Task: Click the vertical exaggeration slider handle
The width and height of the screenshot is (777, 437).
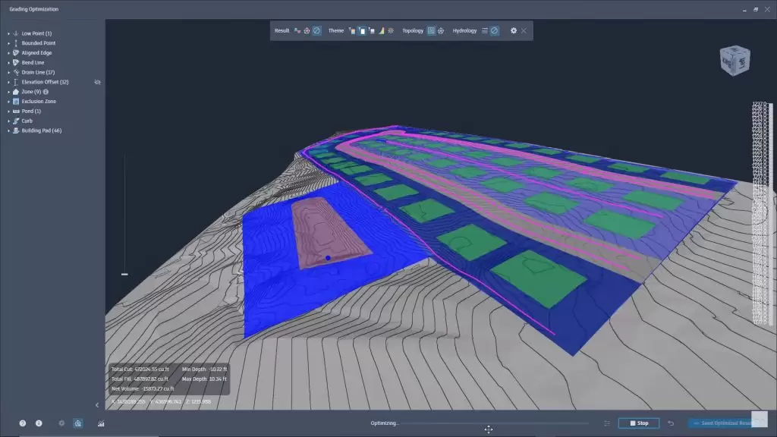Action: (124, 275)
